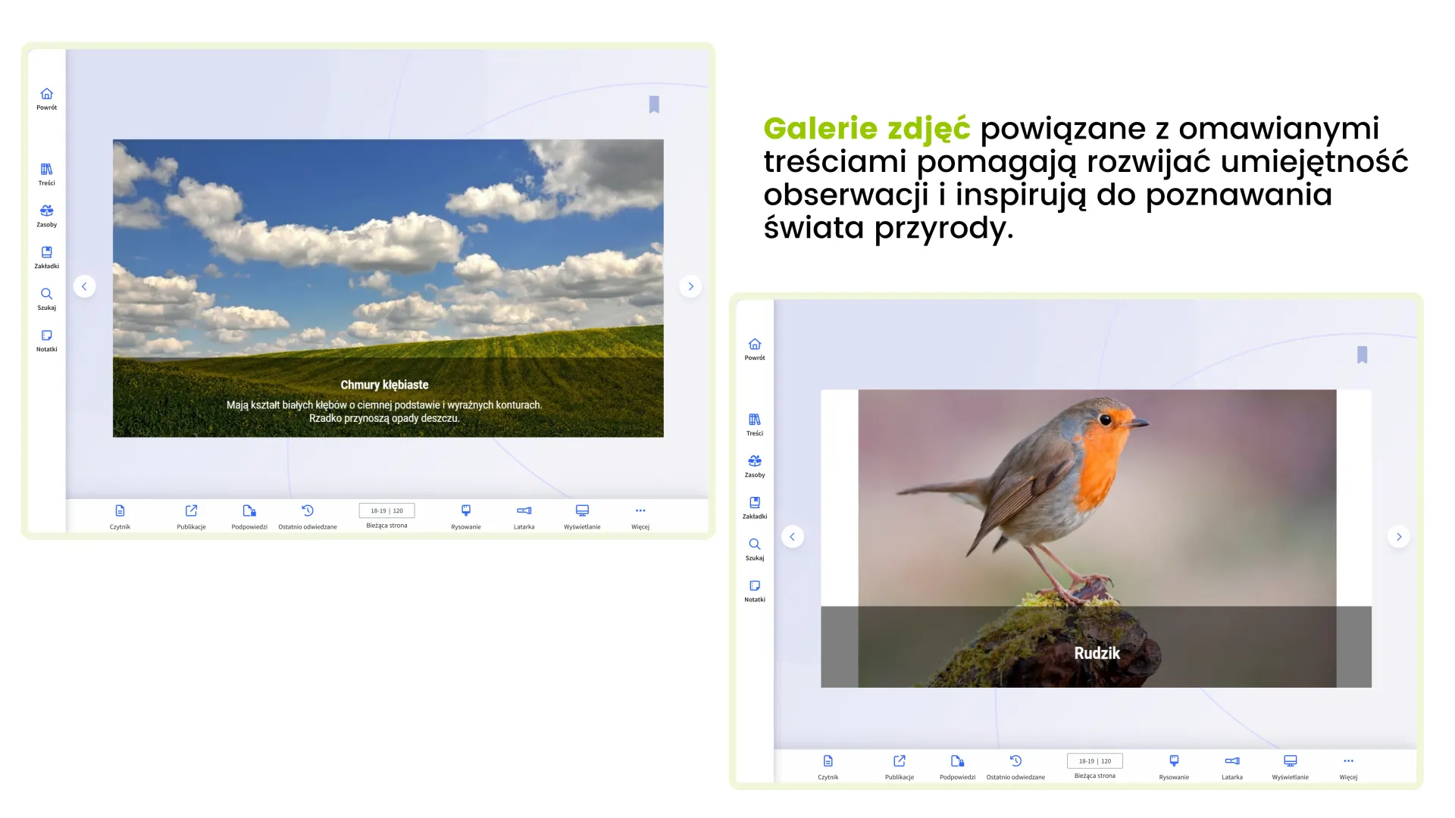1455x818 pixels.
Task: Go to previous image before Rudzik photo
Action: (792, 537)
